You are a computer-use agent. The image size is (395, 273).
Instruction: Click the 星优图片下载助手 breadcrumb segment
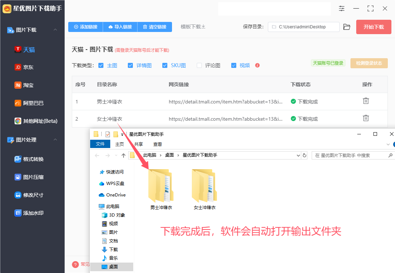[x=200, y=155]
